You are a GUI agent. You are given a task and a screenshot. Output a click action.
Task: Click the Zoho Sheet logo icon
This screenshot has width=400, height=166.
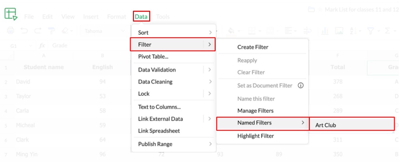click(x=11, y=14)
